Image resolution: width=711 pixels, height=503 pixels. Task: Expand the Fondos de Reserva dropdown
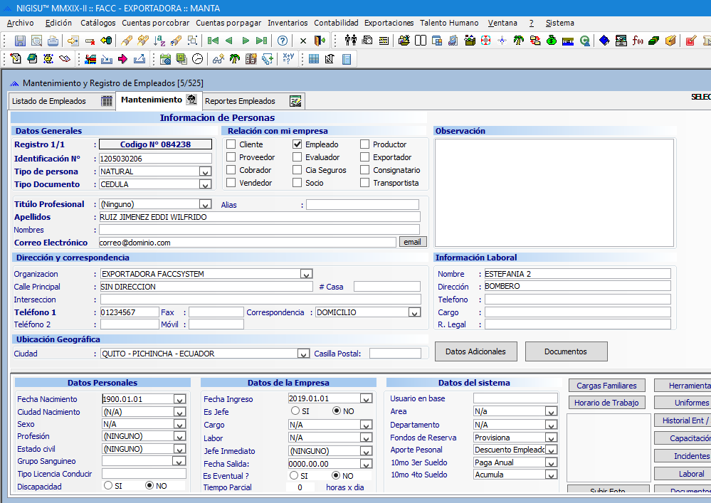tap(551, 438)
